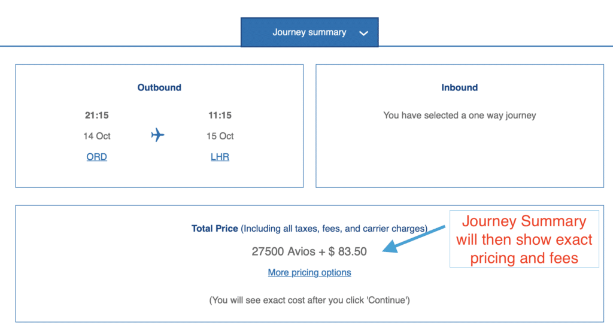
Task: Click the one way journey message
Action: pos(459,115)
